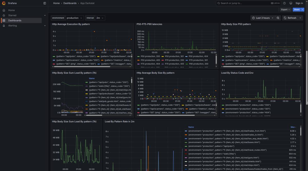Open the Share options dropdown arrow

point(302,9)
